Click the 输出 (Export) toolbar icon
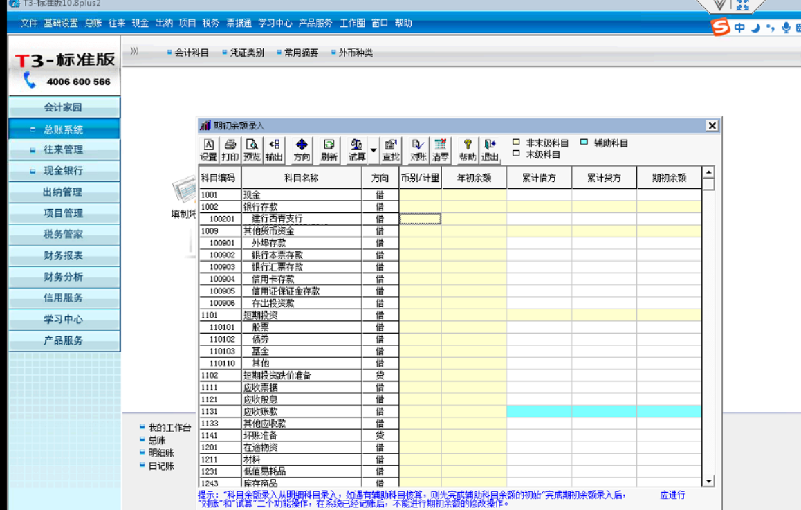This screenshot has width=801, height=510. coord(275,150)
